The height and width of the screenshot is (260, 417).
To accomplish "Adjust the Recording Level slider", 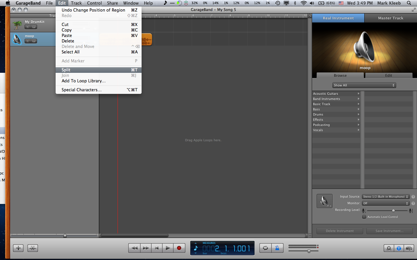I will 393,211.
